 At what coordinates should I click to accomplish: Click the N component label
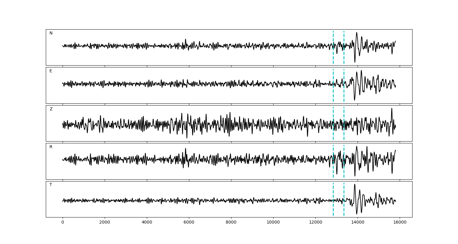coord(51,33)
